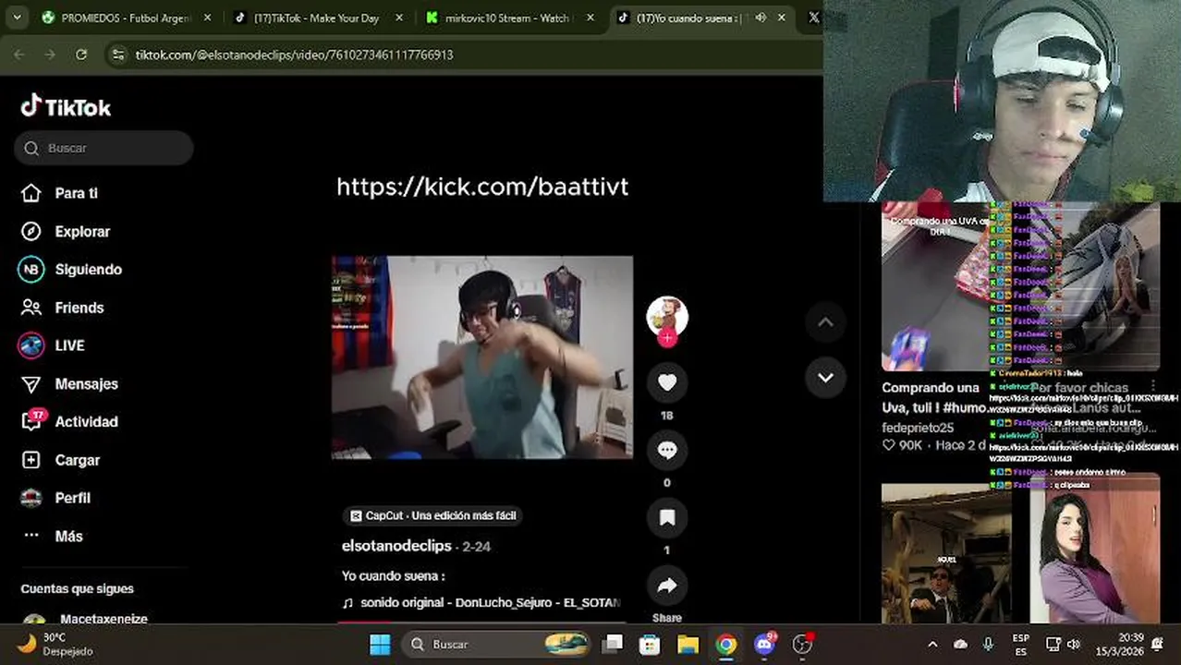This screenshot has height=665, width=1181.
Task: Go to the previous video with up chevron
Action: 825,322
